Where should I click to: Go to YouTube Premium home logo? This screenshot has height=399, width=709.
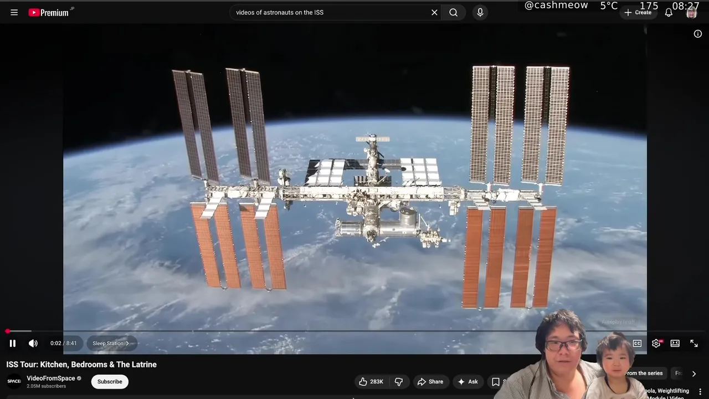tap(49, 12)
